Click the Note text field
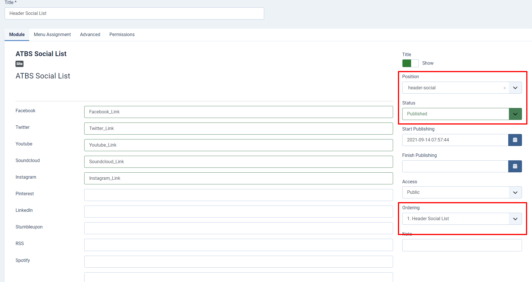 coord(462,245)
